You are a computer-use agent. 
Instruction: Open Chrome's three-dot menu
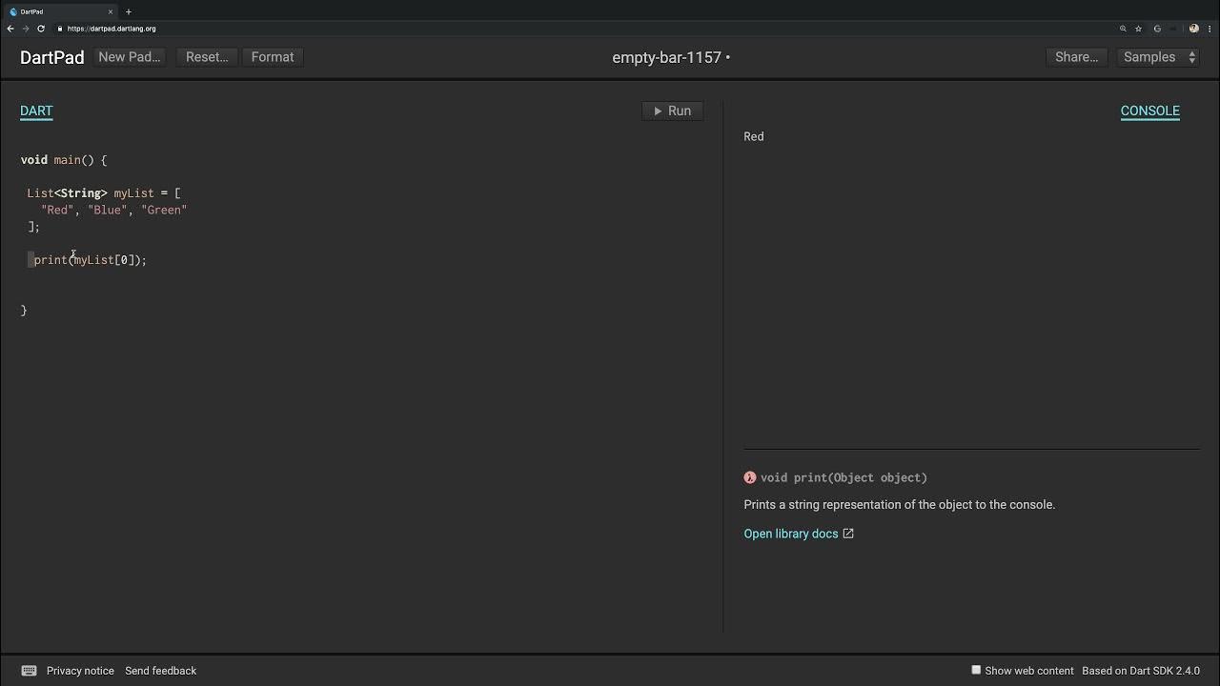[x=1208, y=29]
